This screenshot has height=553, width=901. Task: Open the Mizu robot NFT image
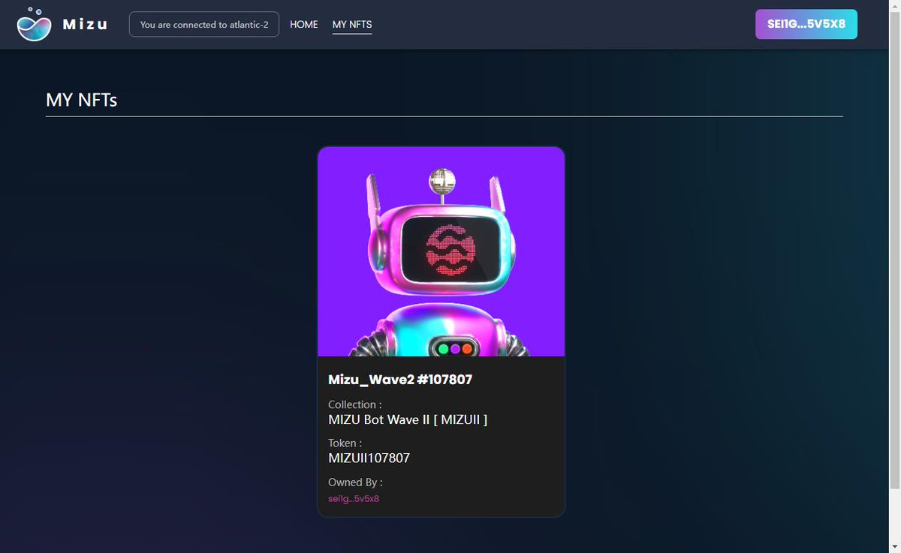pyautogui.click(x=441, y=251)
